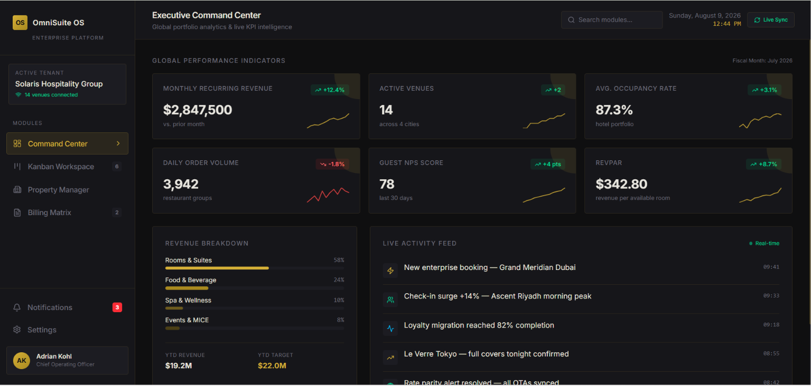Click the $2,847,500 revenue value
The height and width of the screenshot is (386, 811).
point(198,110)
